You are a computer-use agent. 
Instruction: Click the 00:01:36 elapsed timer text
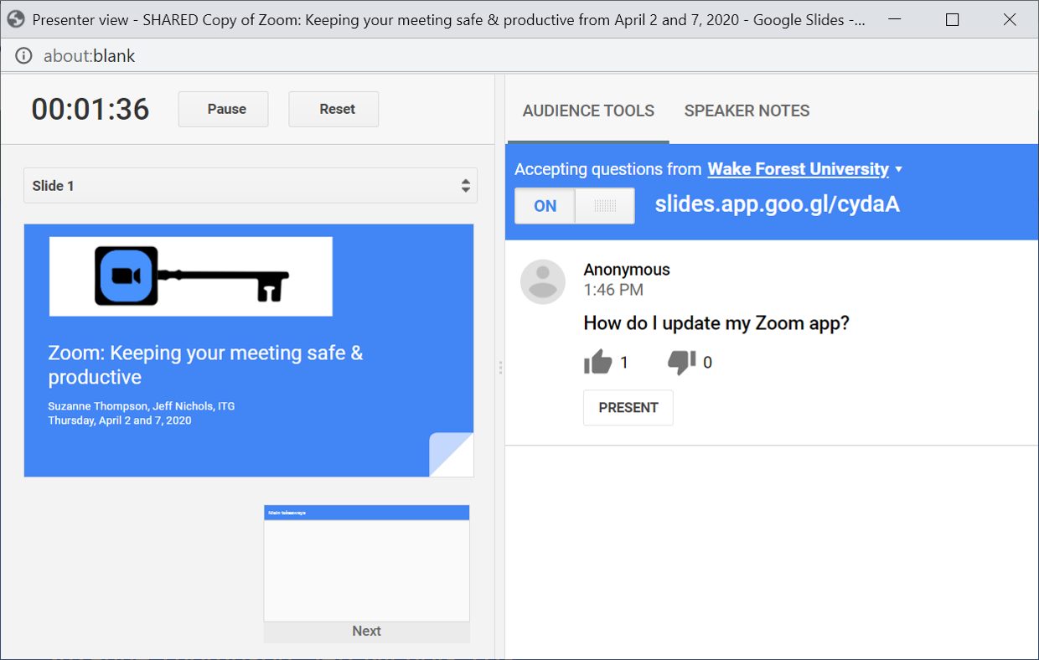(x=90, y=109)
